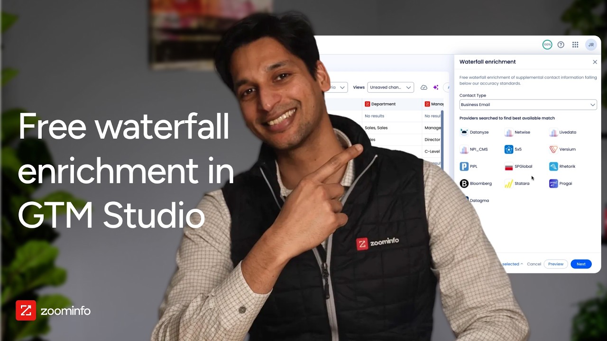The width and height of the screenshot is (607, 341).
Task: Open the Contact Type Business Email dropdown
Action: pyautogui.click(x=528, y=104)
